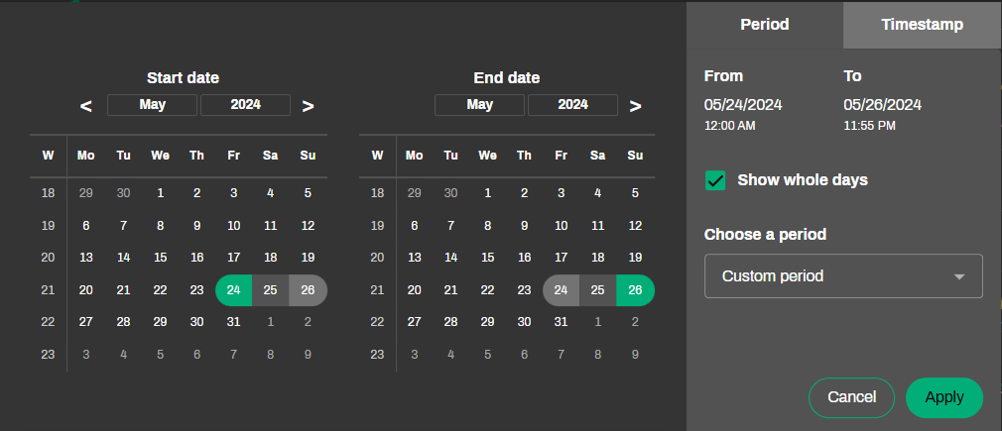
Task: Open the End date 2024 year selector
Action: (572, 105)
